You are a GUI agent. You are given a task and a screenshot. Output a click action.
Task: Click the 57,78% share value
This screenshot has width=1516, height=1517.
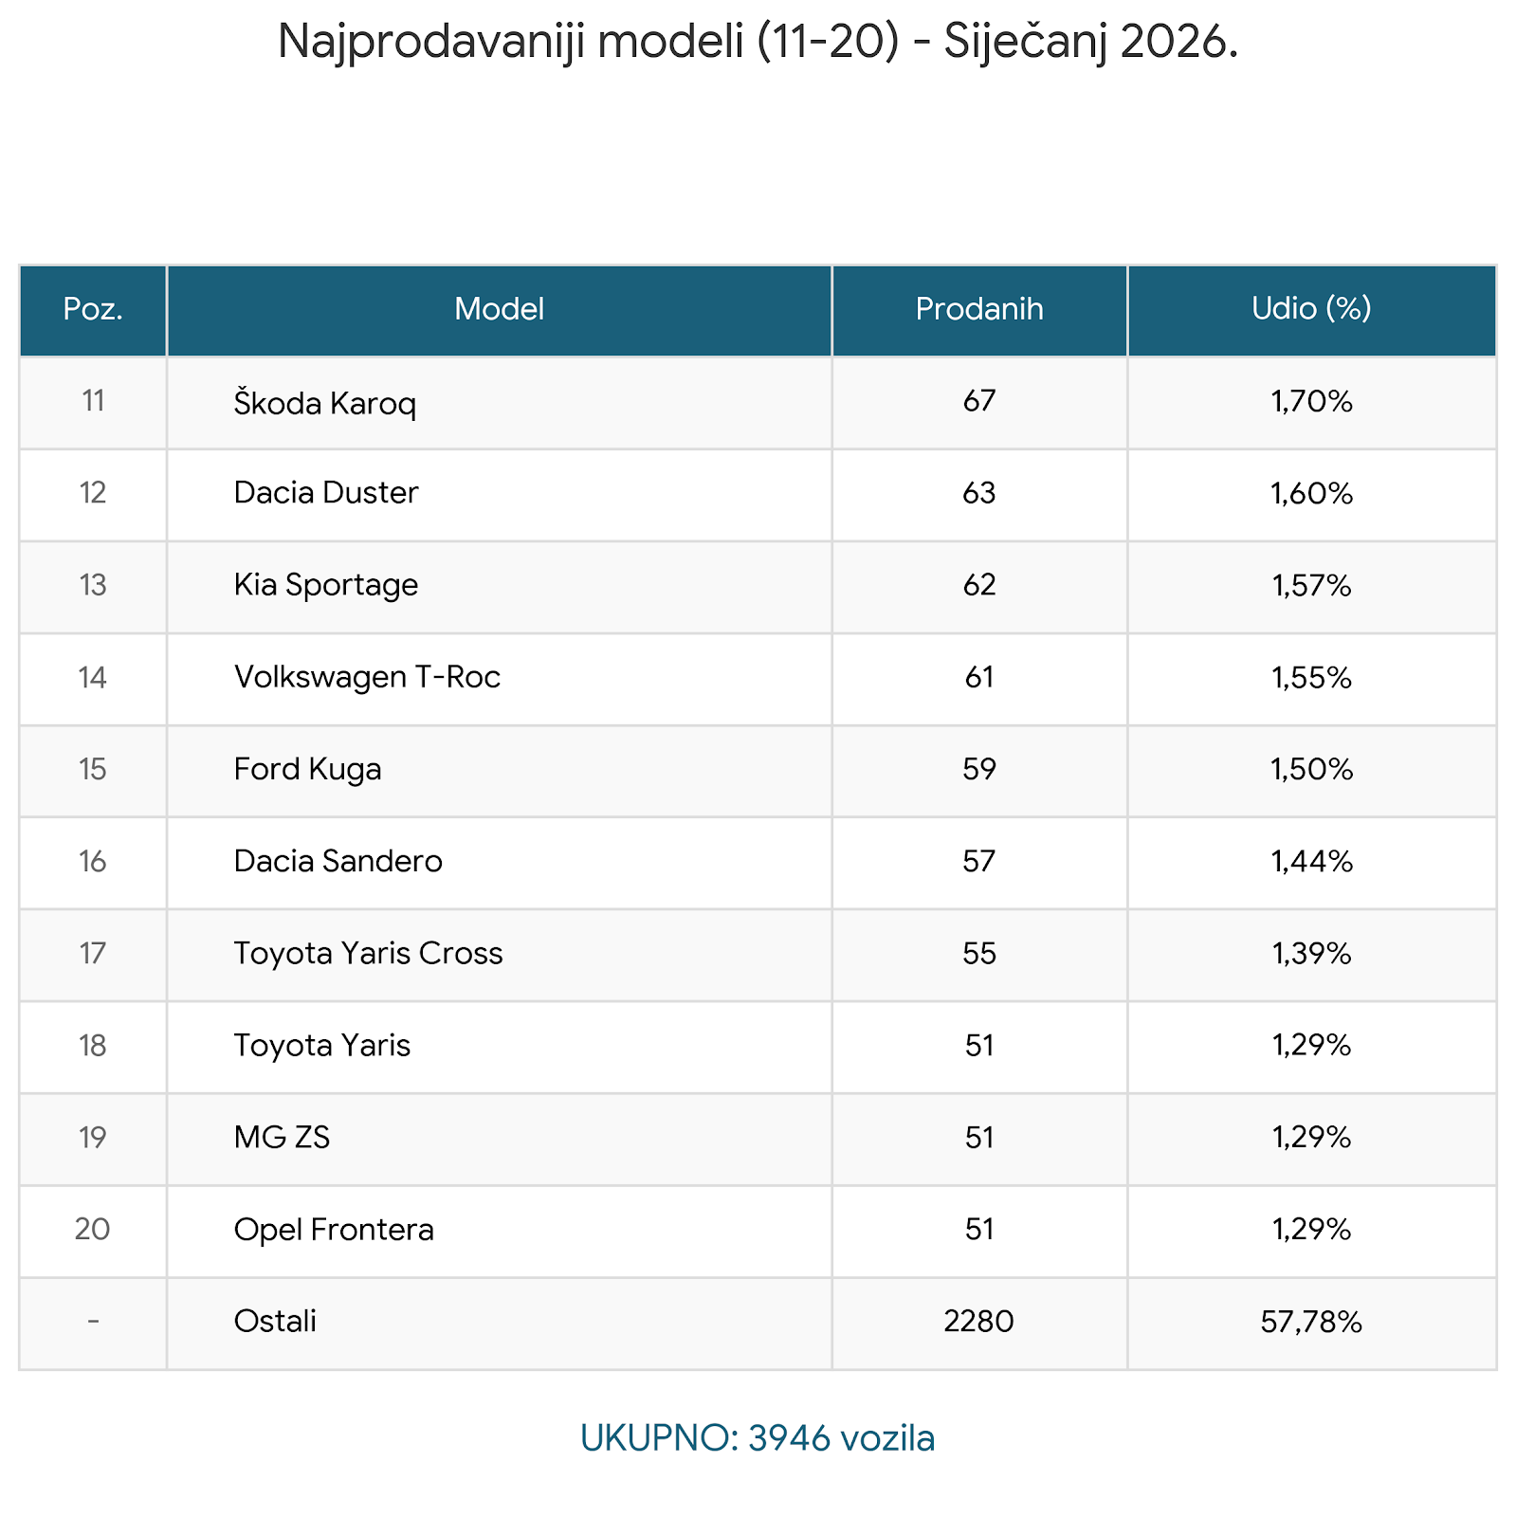tap(1311, 1321)
